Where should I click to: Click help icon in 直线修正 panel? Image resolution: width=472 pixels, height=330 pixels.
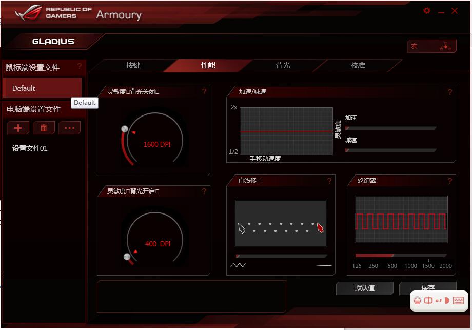pyautogui.click(x=329, y=181)
